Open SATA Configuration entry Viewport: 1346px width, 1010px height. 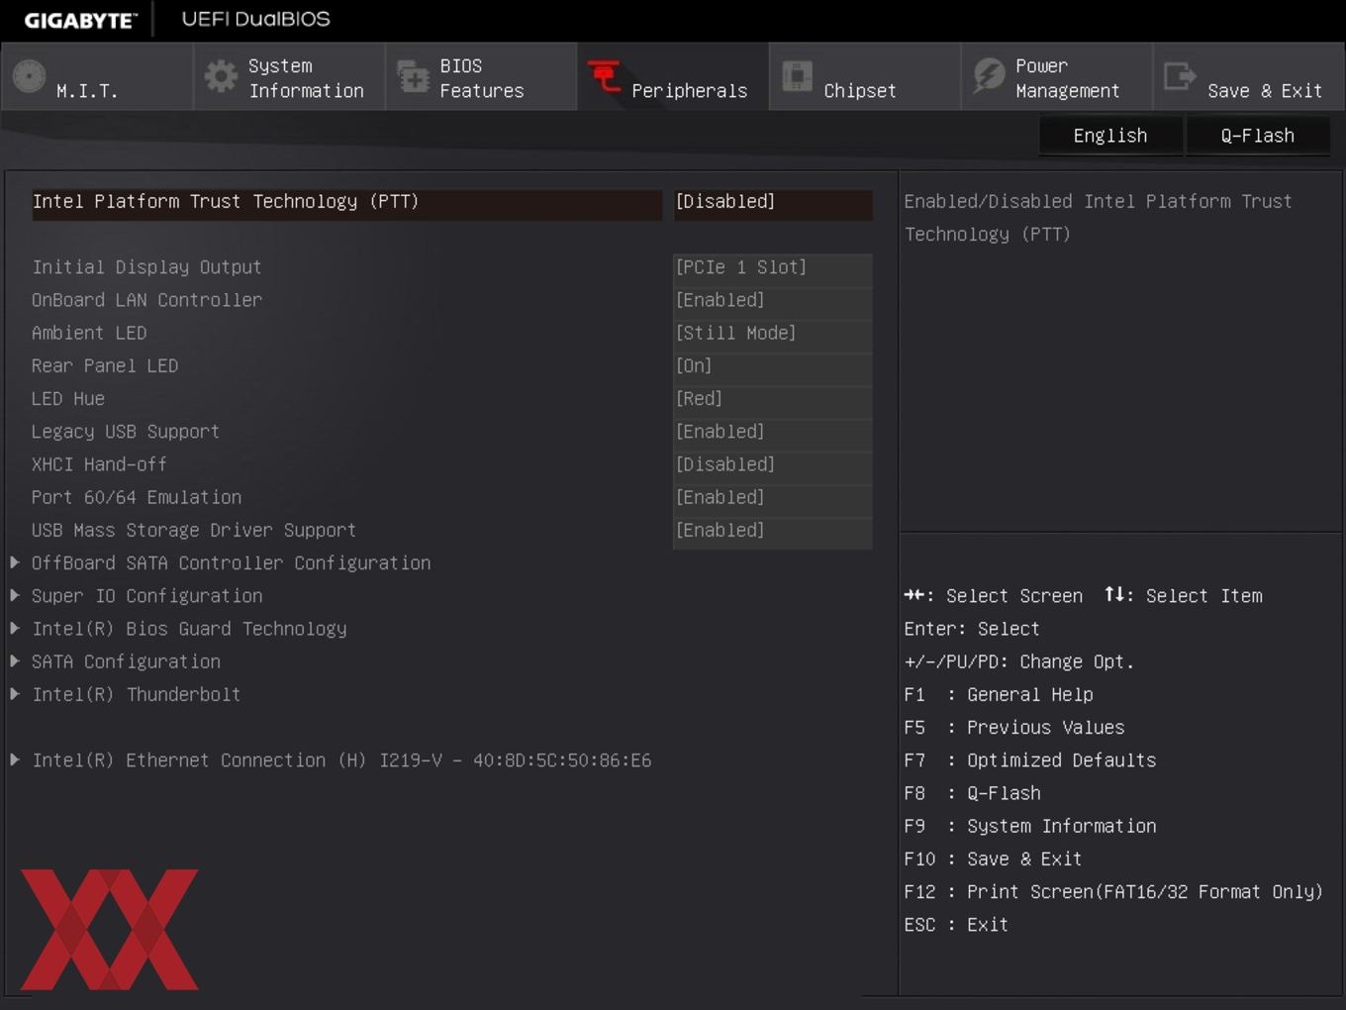[126, 661]
